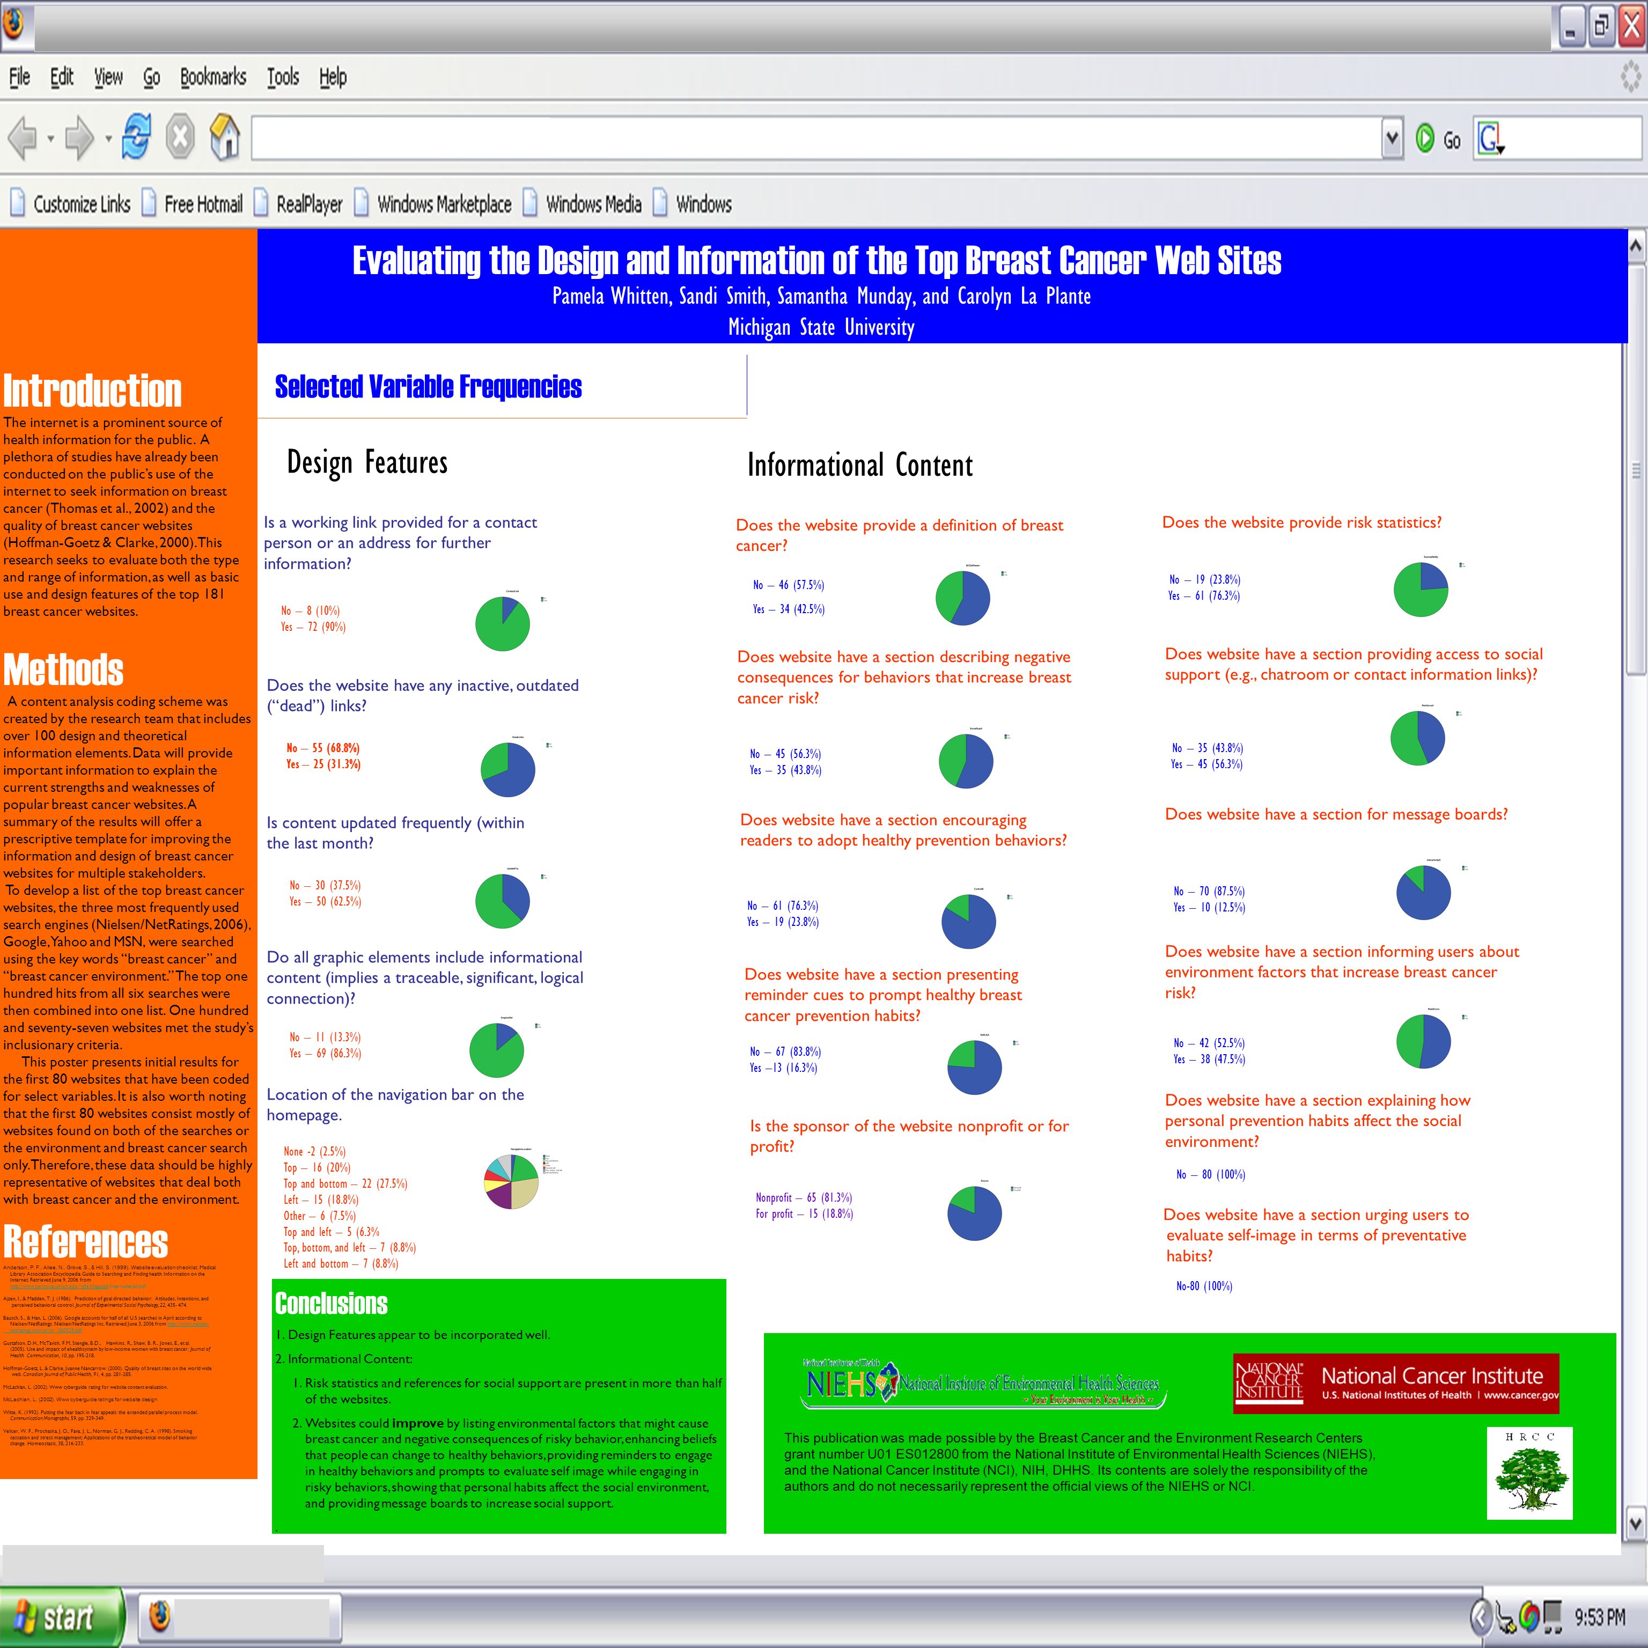Click the Go label next to the address bar
The image size is (1648, 1648).
tap(1452, 140)
